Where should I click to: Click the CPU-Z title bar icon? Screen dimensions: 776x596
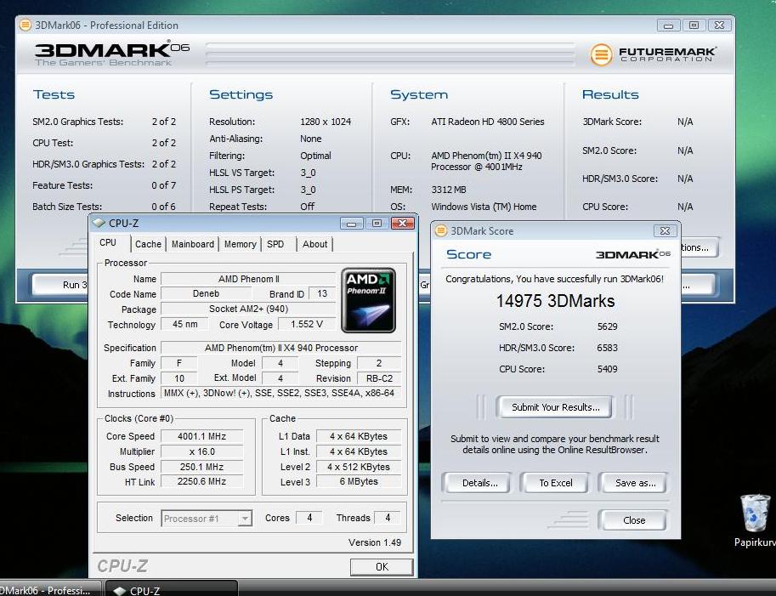point(99,224)
